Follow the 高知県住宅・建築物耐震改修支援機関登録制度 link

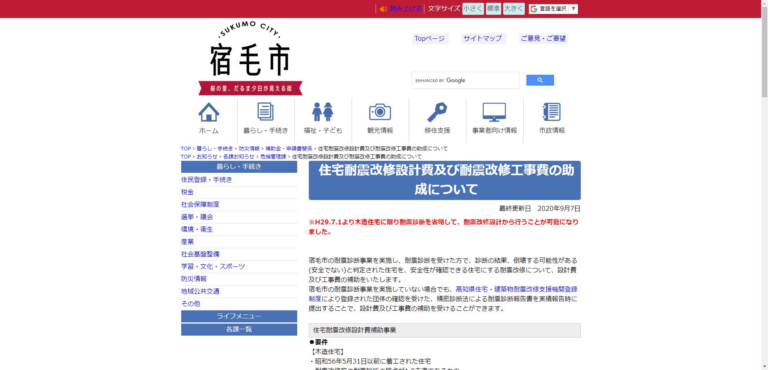click(x=516, y=290)
